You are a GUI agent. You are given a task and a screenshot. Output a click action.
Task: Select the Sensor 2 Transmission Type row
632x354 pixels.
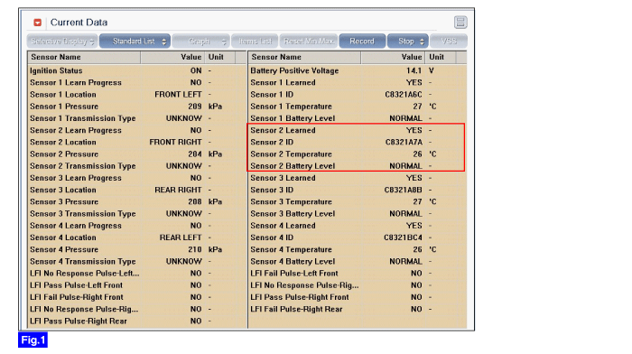tap(137, 166)
